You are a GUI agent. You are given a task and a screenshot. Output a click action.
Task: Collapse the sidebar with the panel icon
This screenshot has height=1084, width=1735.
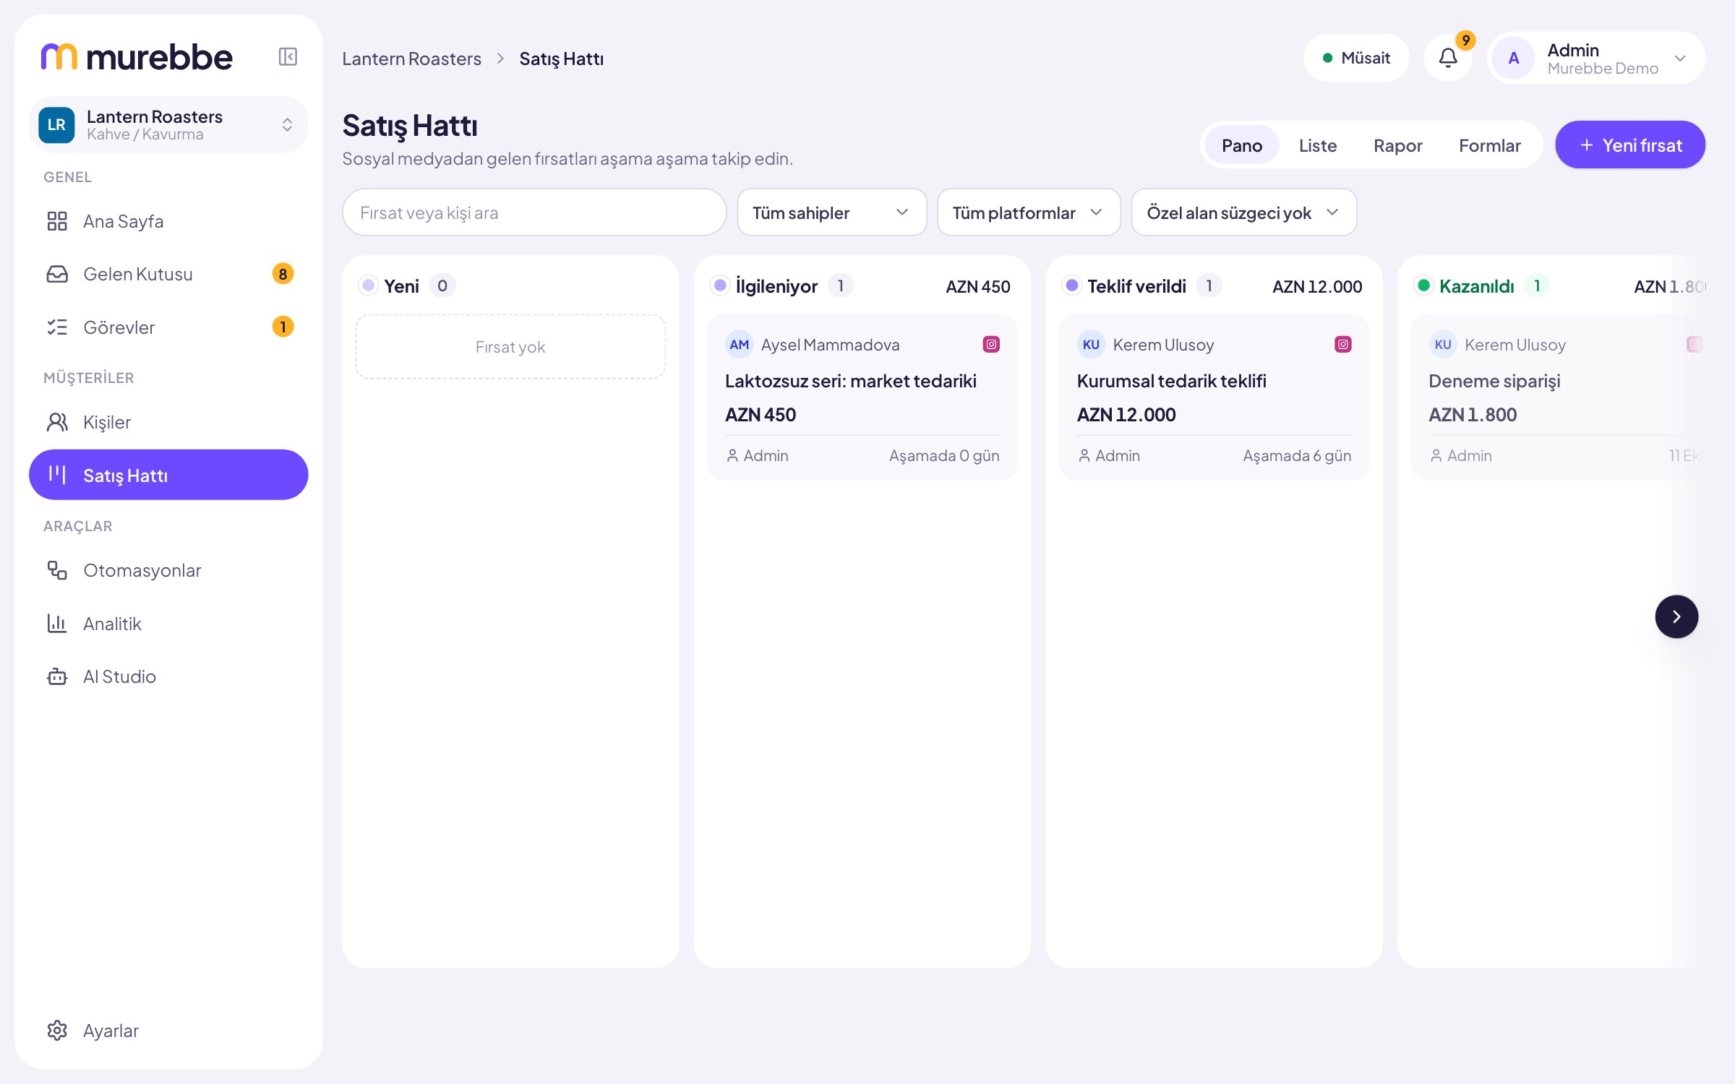tap(288, 56)
